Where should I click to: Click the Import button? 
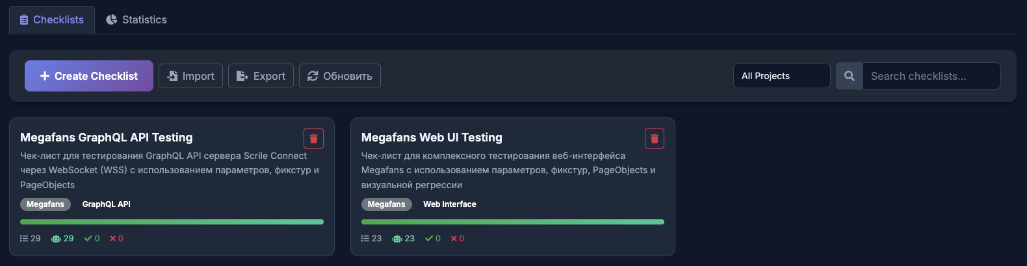tap(190, 76)
